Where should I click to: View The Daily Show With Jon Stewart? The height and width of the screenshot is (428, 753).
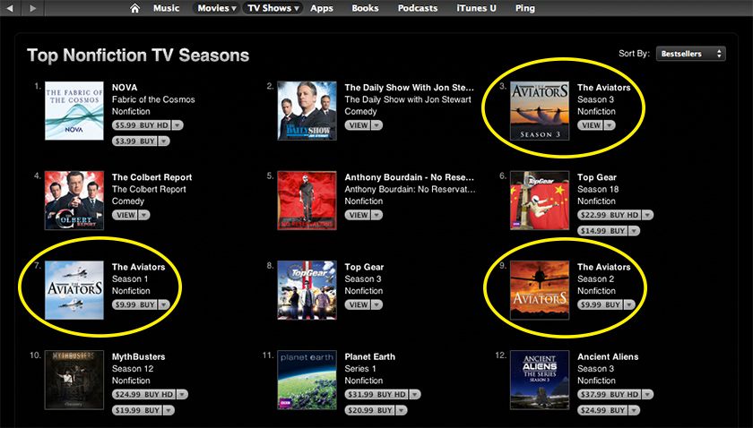tap(359, 125)
